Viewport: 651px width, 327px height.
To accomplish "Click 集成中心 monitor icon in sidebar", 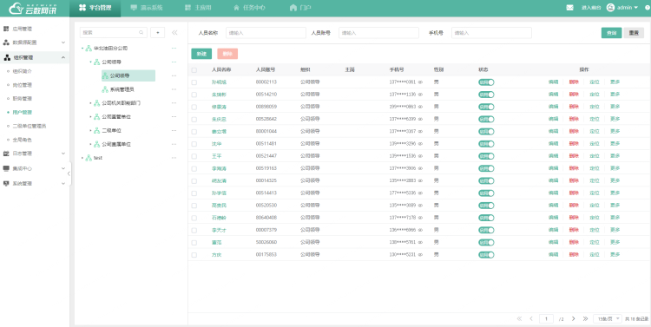I will click(x=6, y=168).
